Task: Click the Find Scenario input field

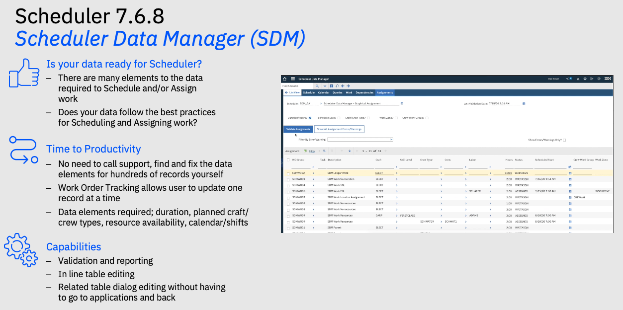Action: (297, 86)
